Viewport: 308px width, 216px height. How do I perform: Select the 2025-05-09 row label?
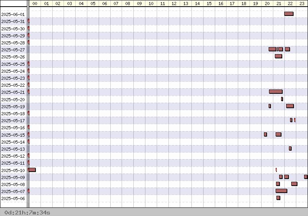click(13, 178)
